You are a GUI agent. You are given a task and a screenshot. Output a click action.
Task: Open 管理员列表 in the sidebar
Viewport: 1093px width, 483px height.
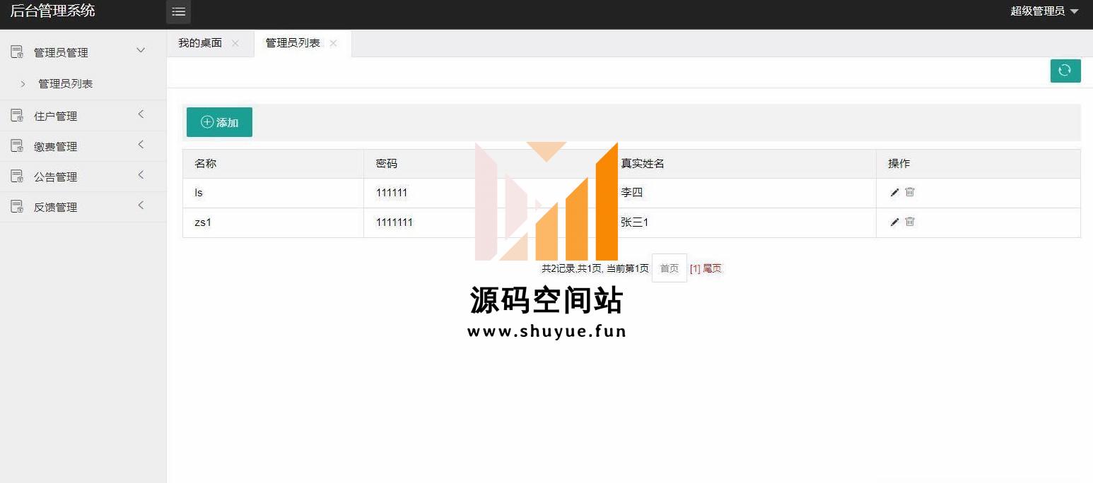66,83
